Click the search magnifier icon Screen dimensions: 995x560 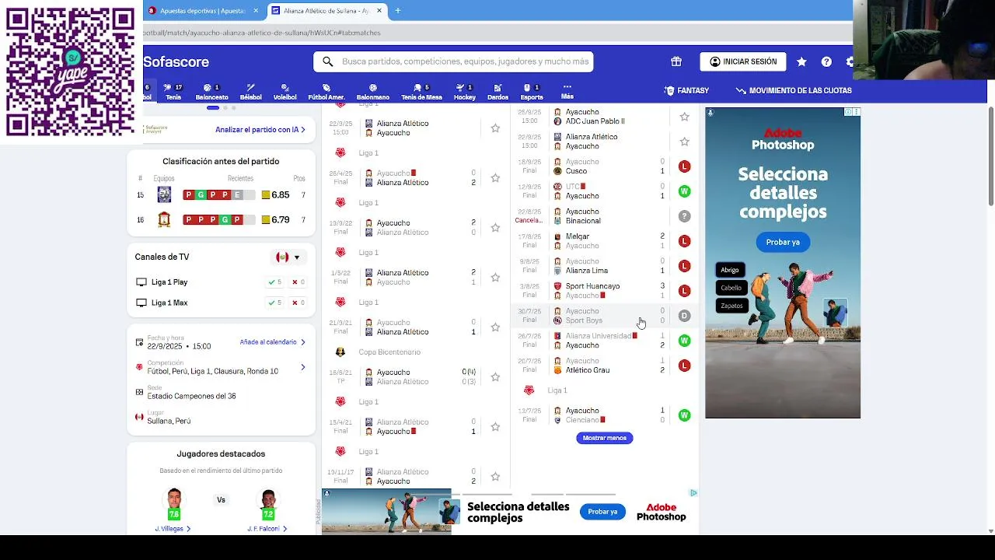coord(327,61)
